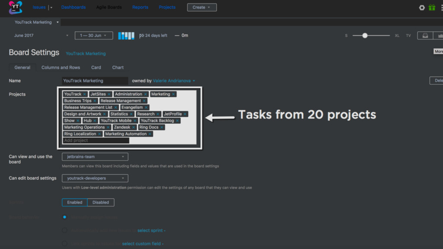The width and height of the screenshot is (443, 249).
Task: Switch to the Columns and Rows tab
Action: pos(61,67)
